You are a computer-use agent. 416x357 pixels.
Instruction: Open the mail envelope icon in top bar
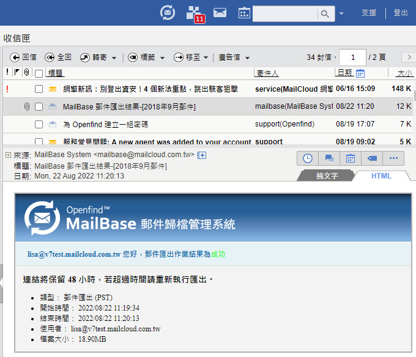point(220,12)
